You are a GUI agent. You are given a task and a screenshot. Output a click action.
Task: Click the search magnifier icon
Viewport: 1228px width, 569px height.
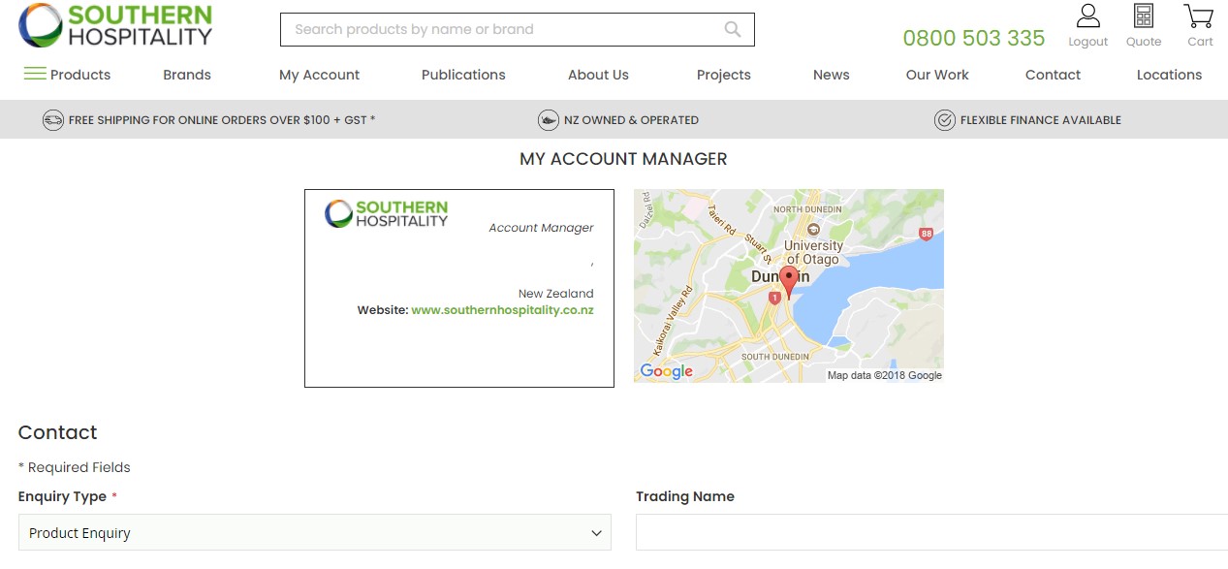733,29
